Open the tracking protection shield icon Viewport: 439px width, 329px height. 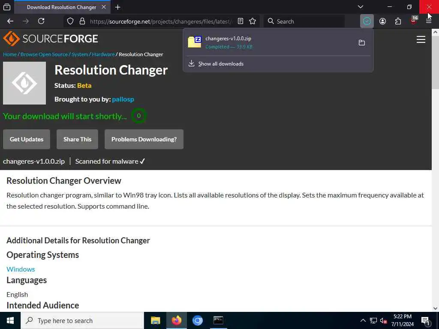pos(70,21)
